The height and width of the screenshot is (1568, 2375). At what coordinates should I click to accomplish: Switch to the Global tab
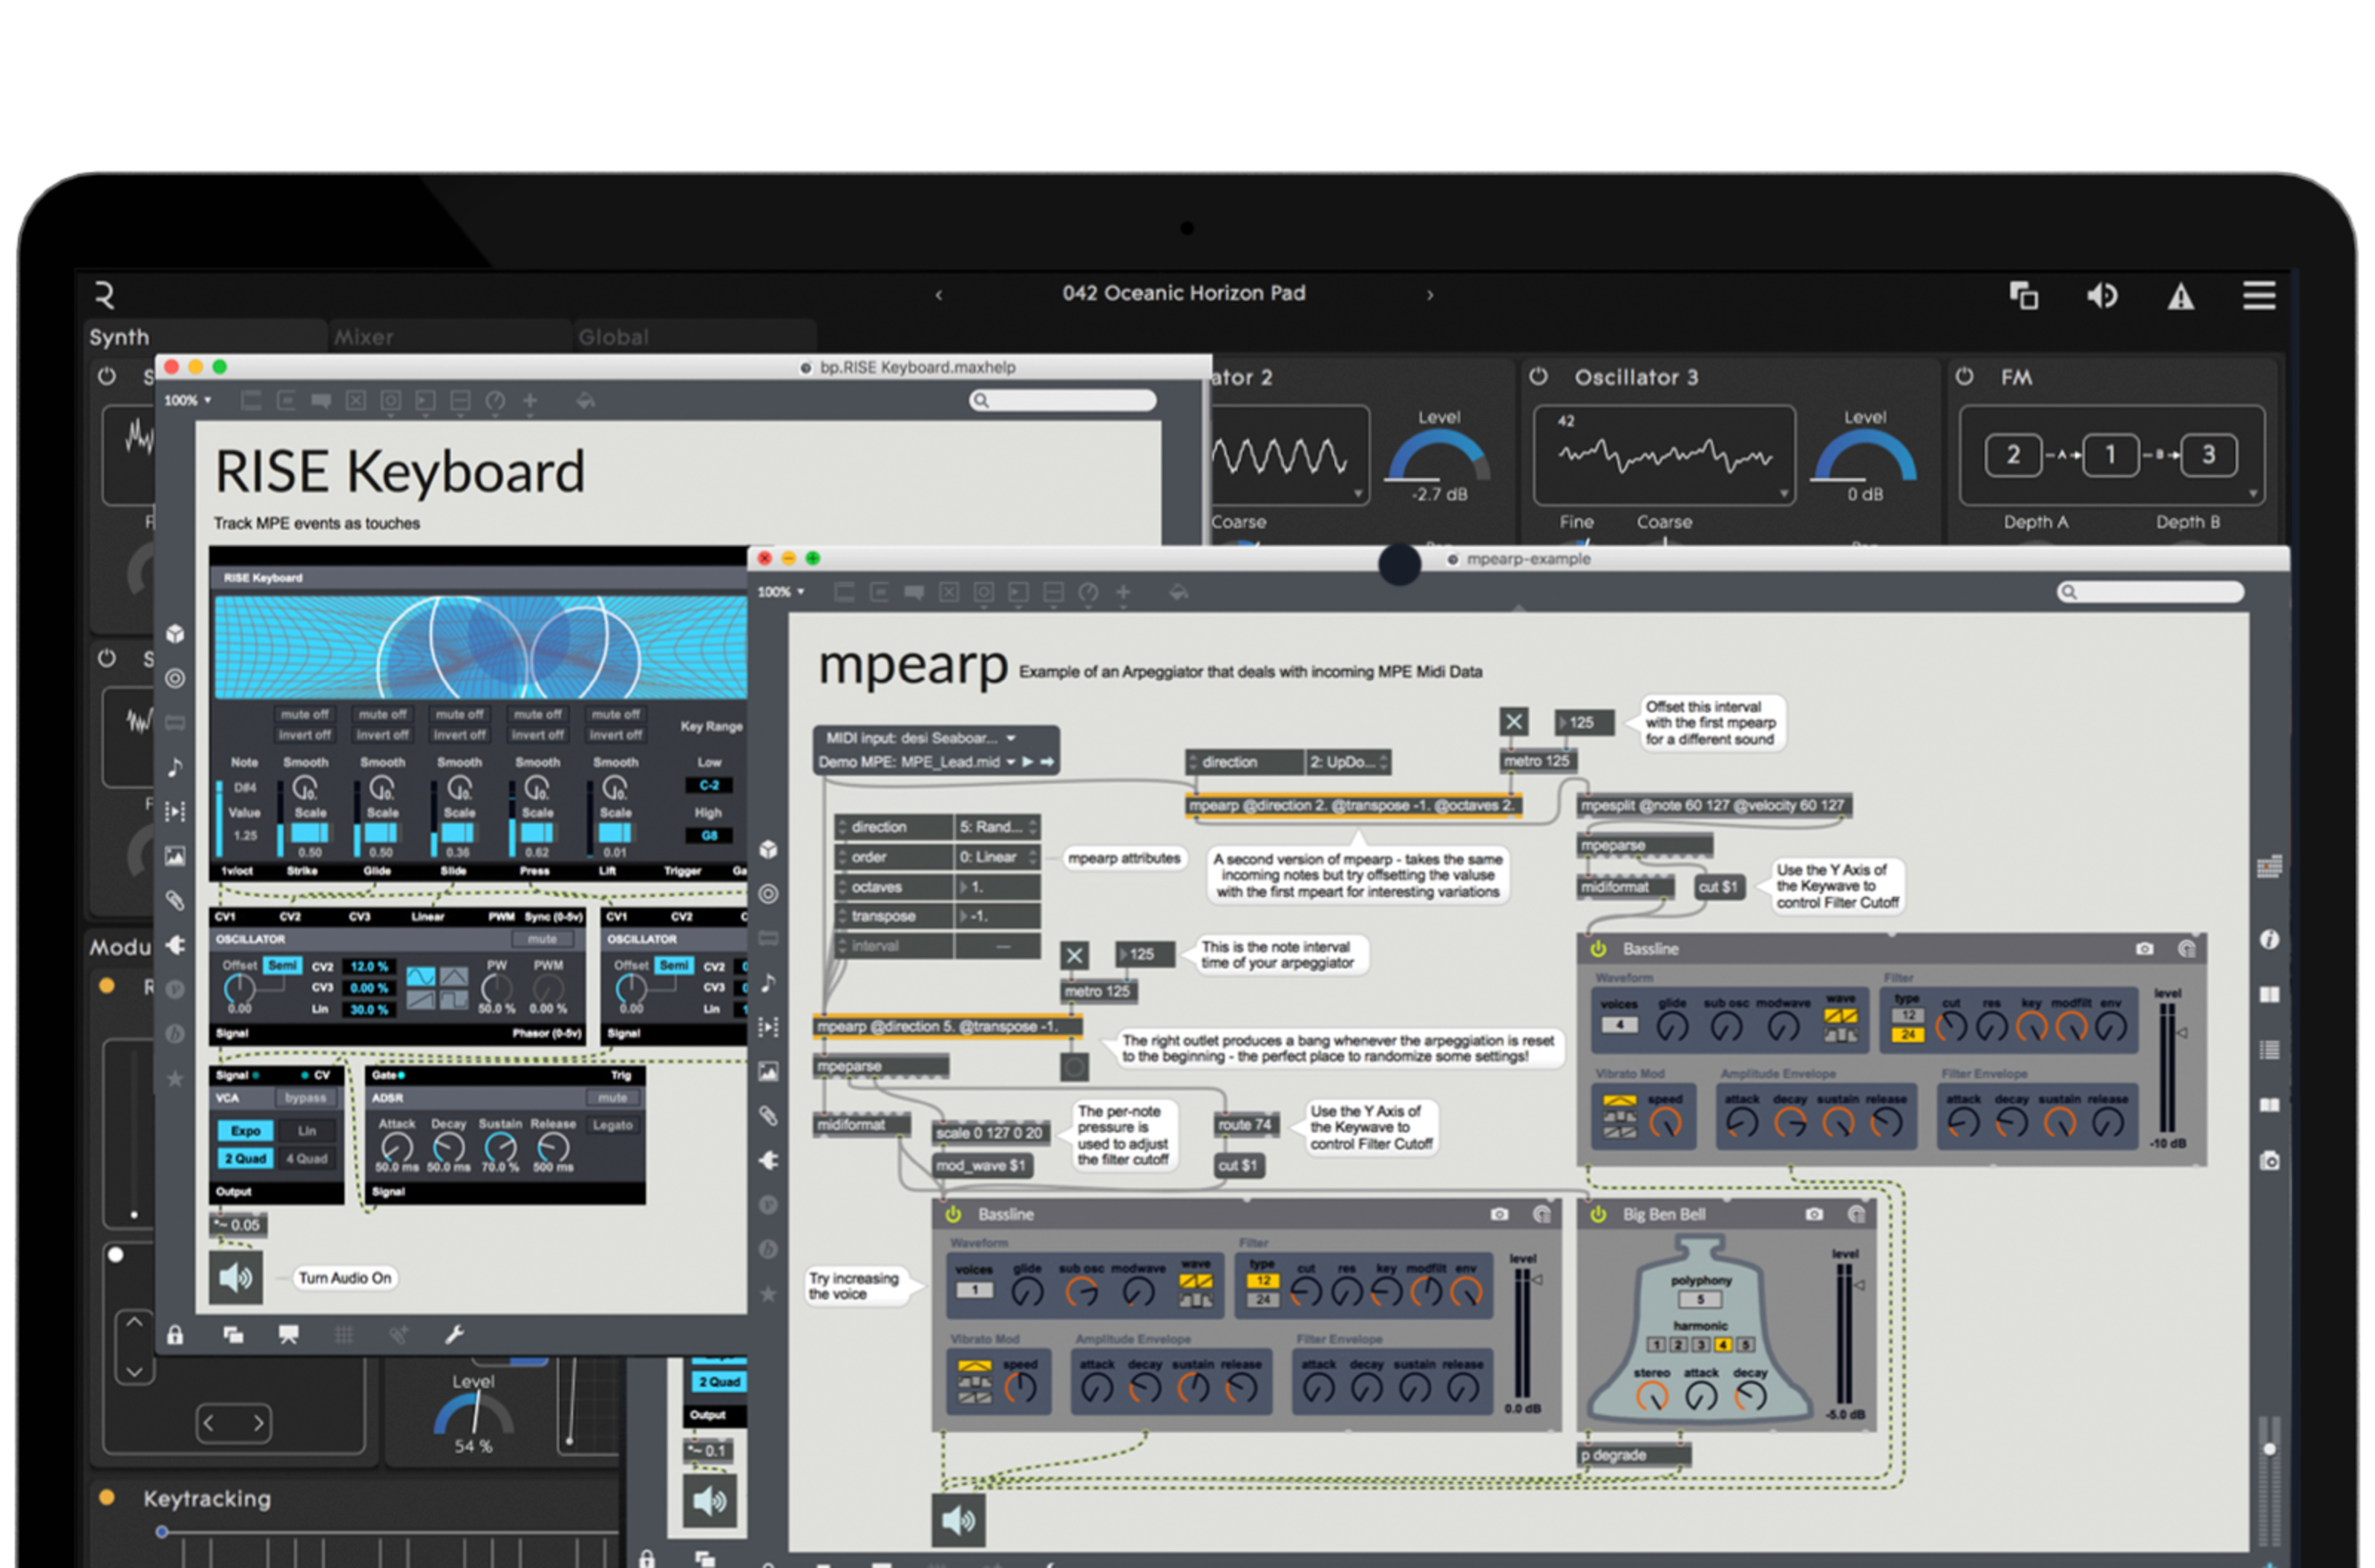614,337
